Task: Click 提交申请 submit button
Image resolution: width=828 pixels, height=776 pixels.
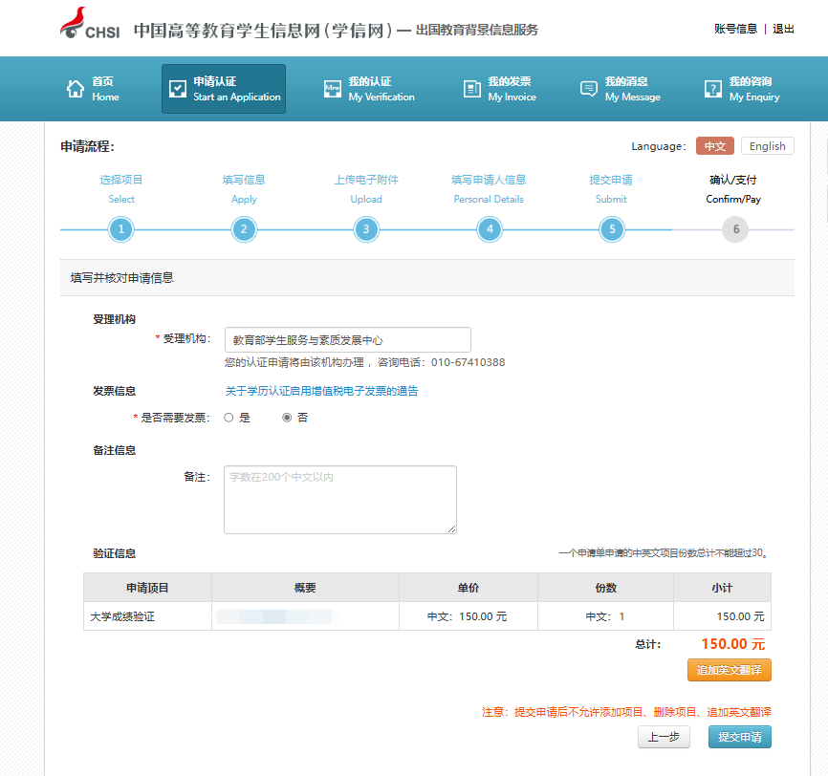Action: tap(739, 737)
